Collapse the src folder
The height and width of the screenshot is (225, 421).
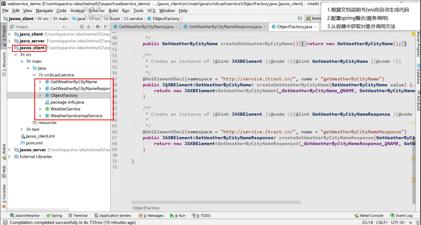[x=16, y=55]
